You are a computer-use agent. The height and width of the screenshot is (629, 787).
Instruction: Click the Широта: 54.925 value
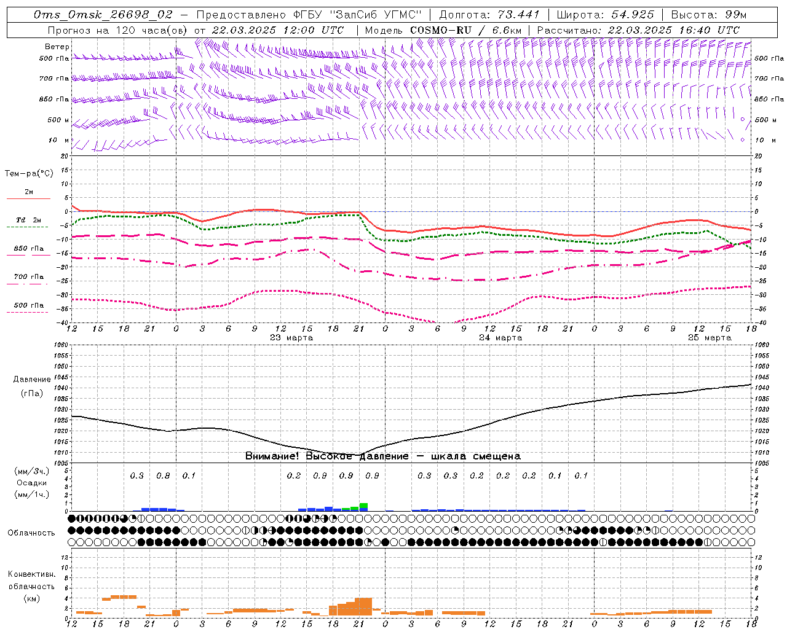(x=605, y=15)
